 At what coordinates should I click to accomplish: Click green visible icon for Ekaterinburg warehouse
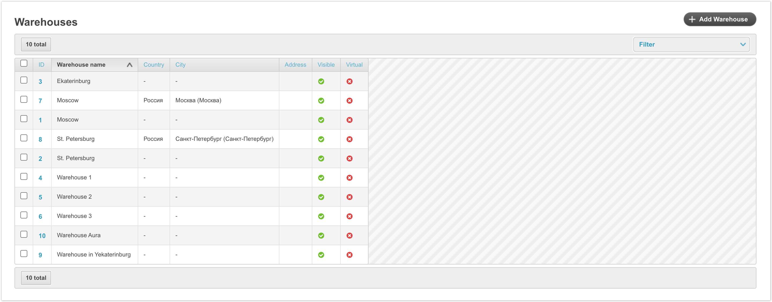pos(321,81)
